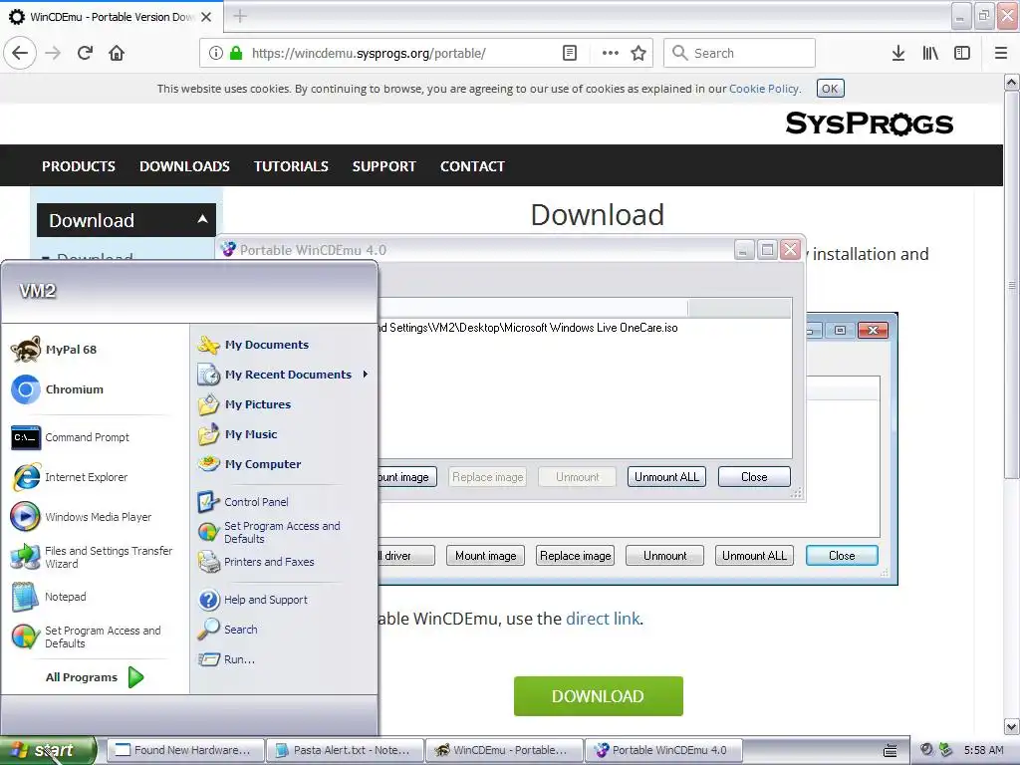Viewport: 1020px width, 765px height.
Task: Collapse the Download sidebar section arrow
Action: (x=202, y=219)
